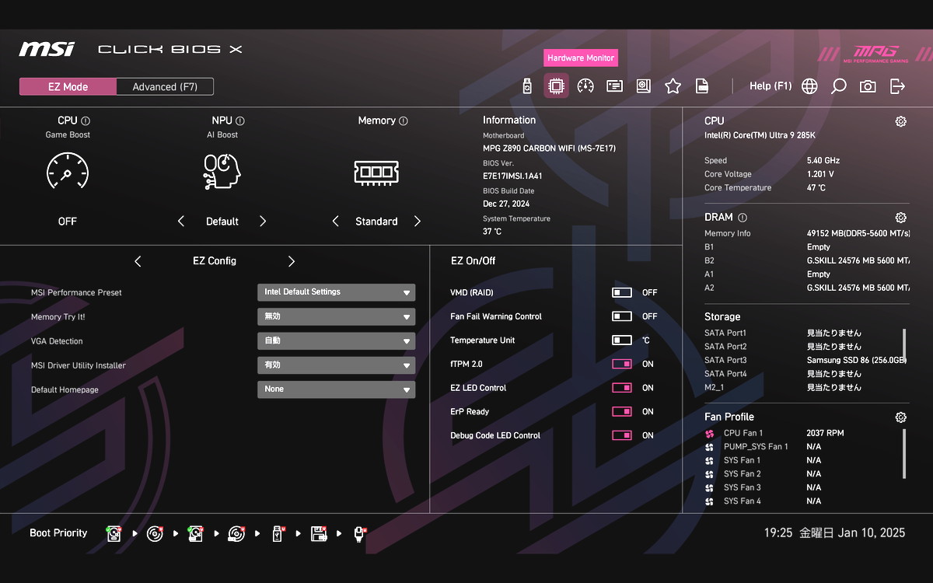Image resolution: width=933 pixels, height=583 pixels.
Task: Open Fan Profile settings gear
Action: coord(900,417)
